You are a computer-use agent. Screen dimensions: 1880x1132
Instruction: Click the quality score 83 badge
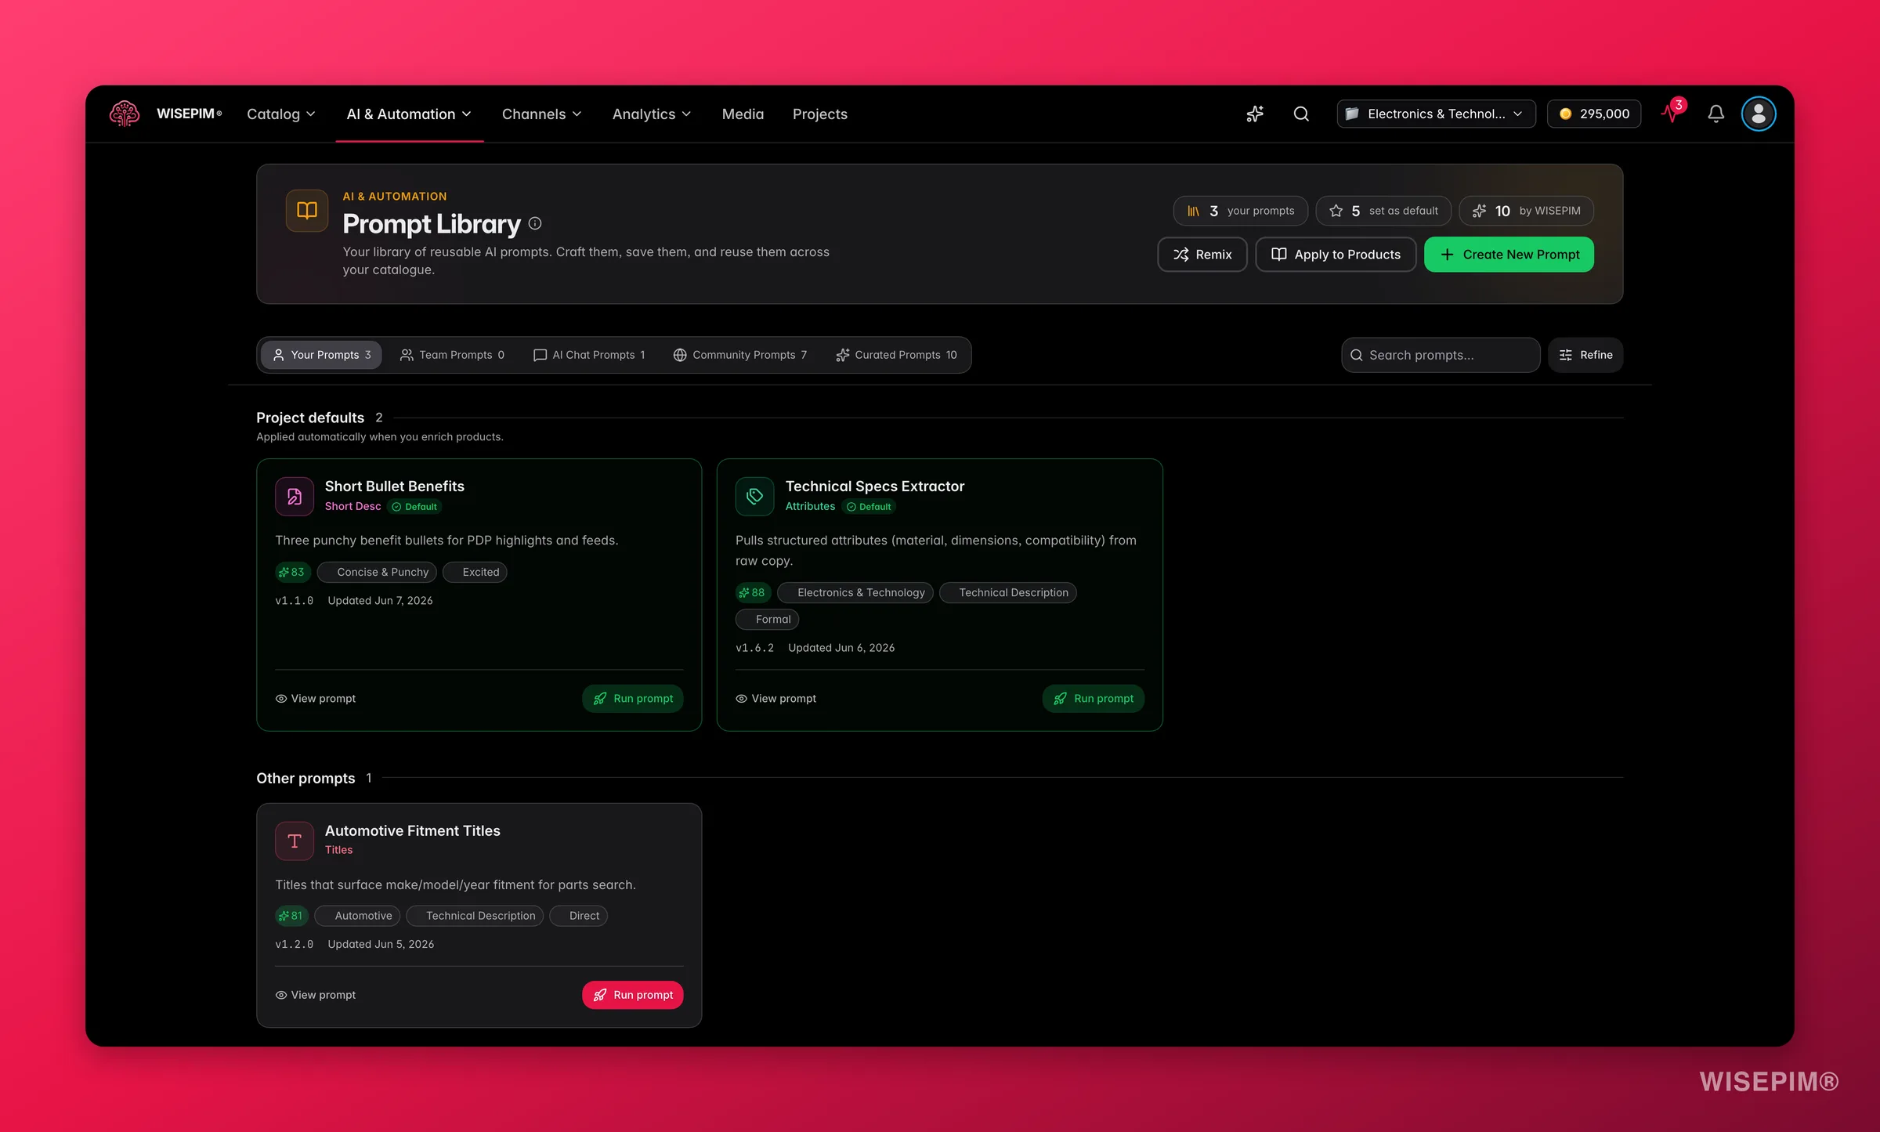(292, 572)
